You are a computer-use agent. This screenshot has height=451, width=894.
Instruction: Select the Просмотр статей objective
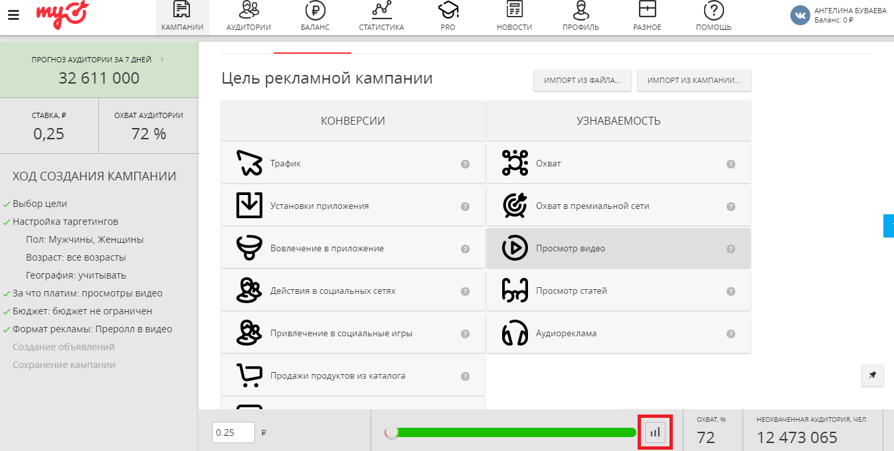click(619, 290)
